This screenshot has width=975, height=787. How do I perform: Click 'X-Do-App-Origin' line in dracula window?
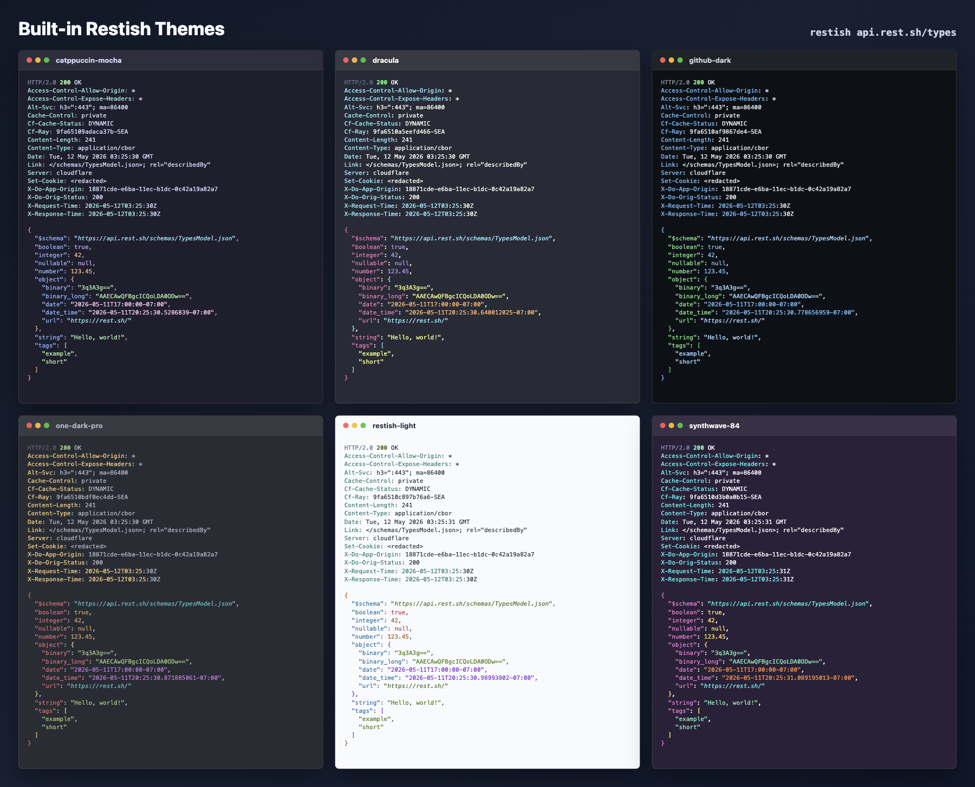[439, 189]
